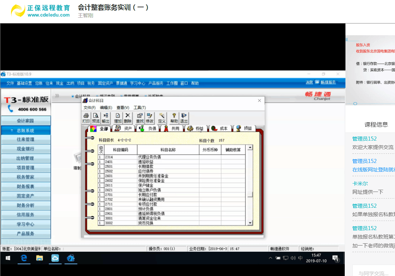Open File Explorer from the Windows taskbar
Screen dimensions: 395x276
click(x=39, y=258)
